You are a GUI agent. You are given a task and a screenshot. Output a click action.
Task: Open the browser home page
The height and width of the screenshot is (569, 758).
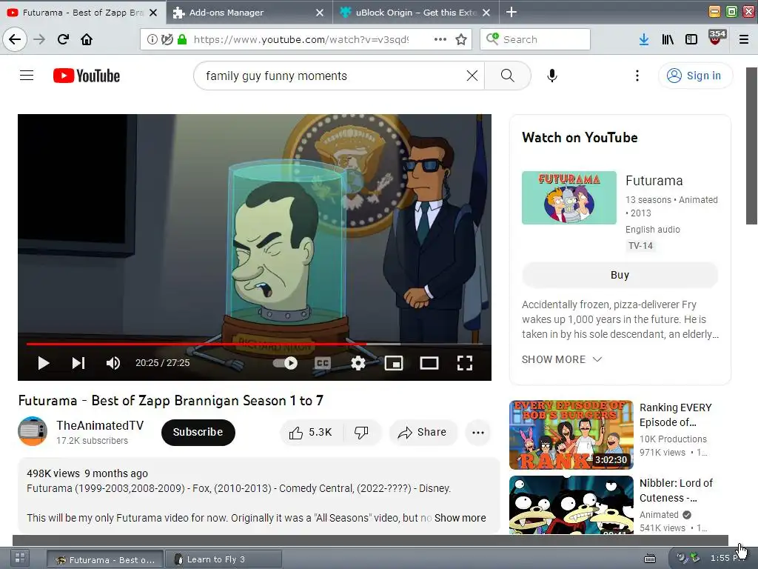pos(87,39)
